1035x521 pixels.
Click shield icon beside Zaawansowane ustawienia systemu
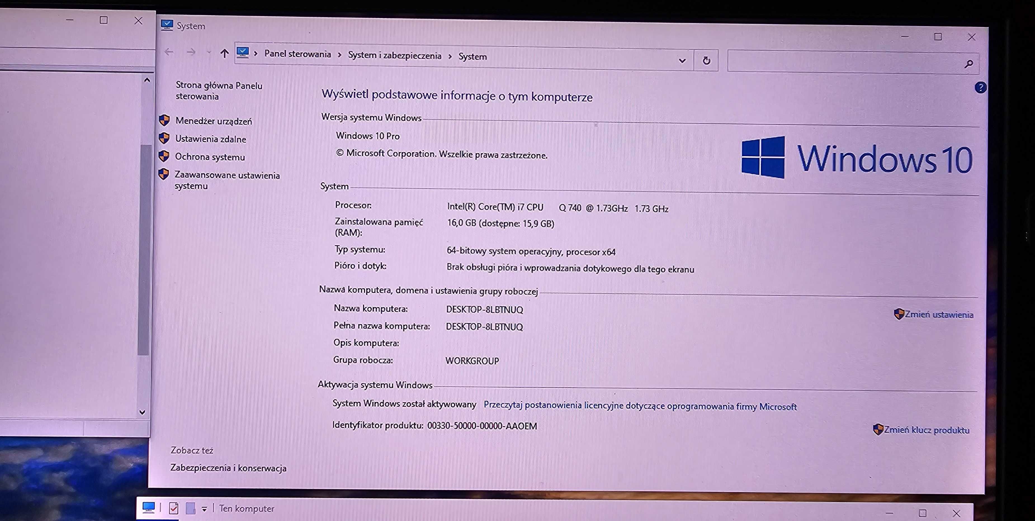click(164, 174)
